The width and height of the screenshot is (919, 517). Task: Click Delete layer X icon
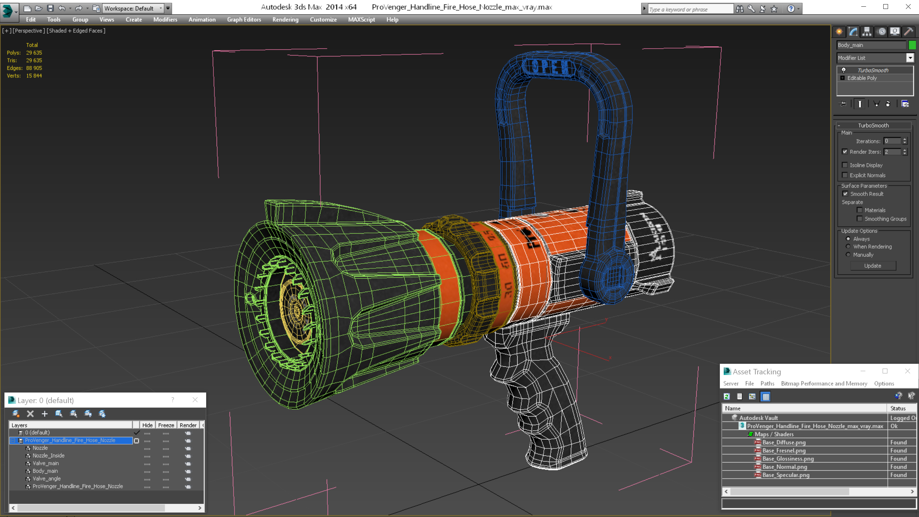pyautogui.click(x=30, y=414)
